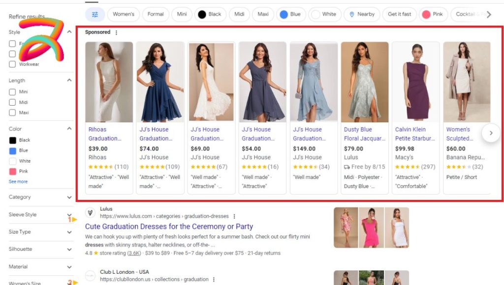The height and width of the screenshot is (285, 504).
Task: Choose the Pink color chip at top
Action: 433,14
